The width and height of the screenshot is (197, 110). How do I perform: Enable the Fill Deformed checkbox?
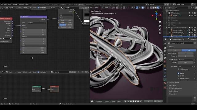tap(179, 69)
